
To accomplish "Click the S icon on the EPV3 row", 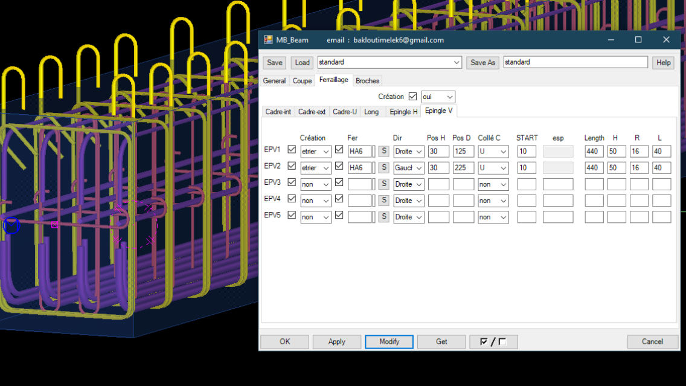I will point(383,184).
